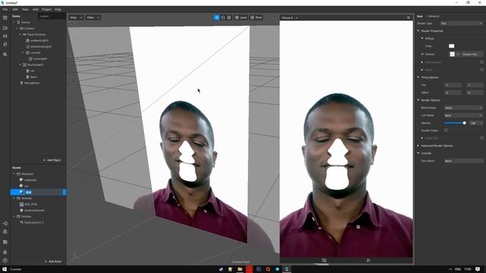Select the rotate tool in viewport toolbar
486x273 pixels.
click(x=222, y=17)
